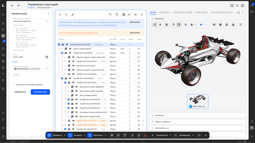Toggle visibility eye for Кресло водителя/02
255x143 pixels.
[x=70, y=49]
